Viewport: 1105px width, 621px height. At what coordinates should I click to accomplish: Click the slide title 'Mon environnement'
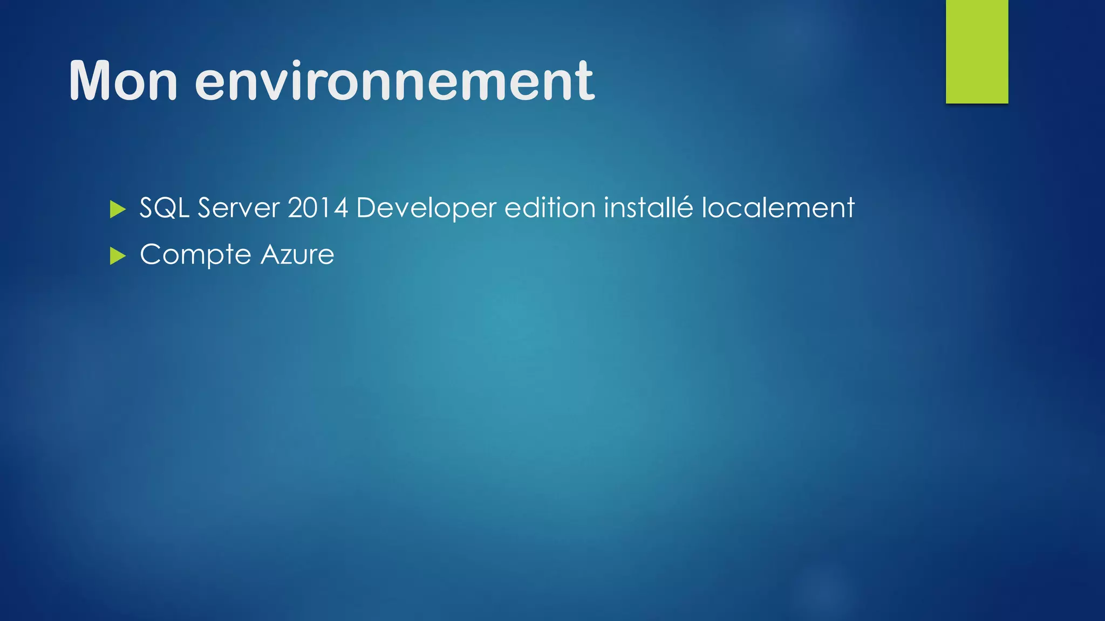tap(331, 81)
